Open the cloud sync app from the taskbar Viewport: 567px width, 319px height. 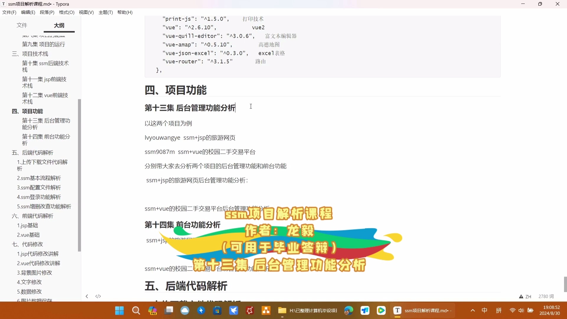click(185, 310)
